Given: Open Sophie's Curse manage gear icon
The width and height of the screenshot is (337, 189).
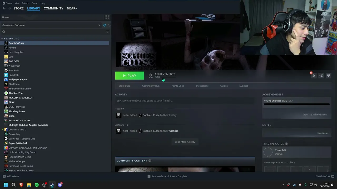Looking at the screenshot, I should (314, 76).
